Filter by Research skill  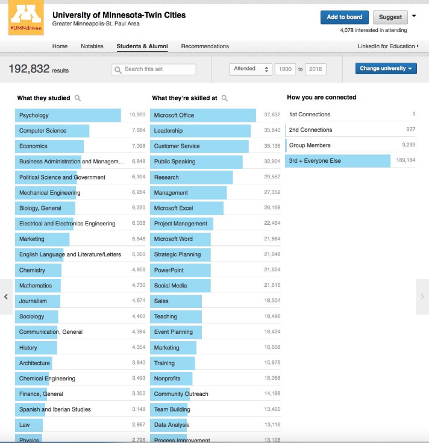[215, 177]
